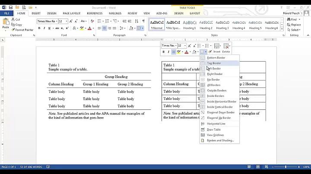Open Microsoft Word Help question mark
311x174 pixels.
pyautogui.click(x=281, y=7)
